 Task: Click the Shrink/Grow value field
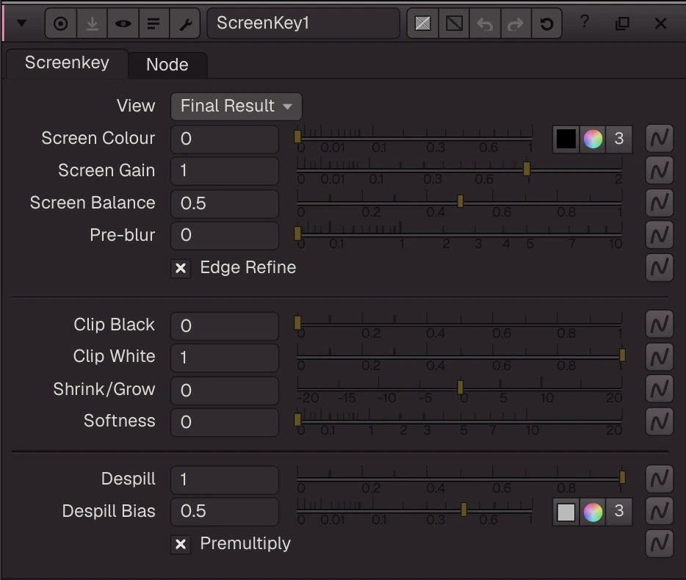pos(225,390)
